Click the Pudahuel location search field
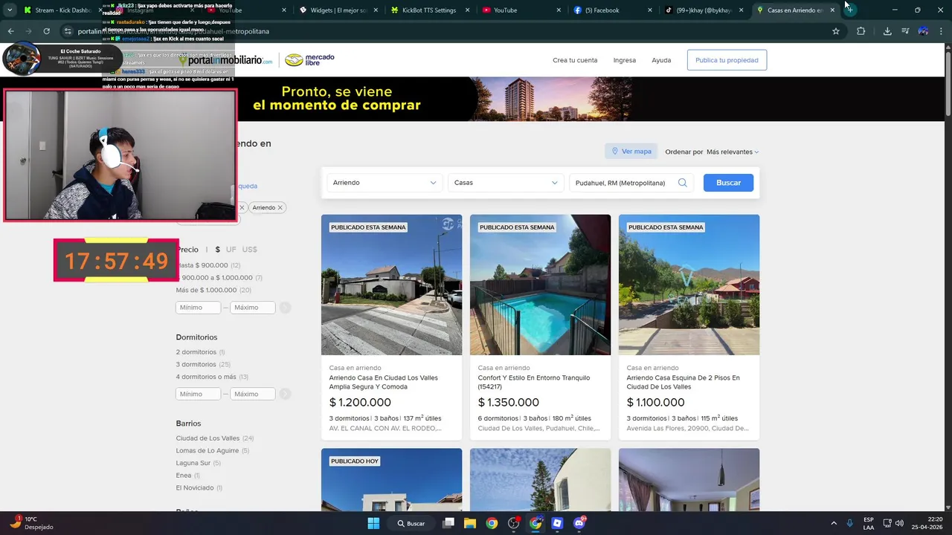The width and height of the screenshot is (952, 535). 631,183
